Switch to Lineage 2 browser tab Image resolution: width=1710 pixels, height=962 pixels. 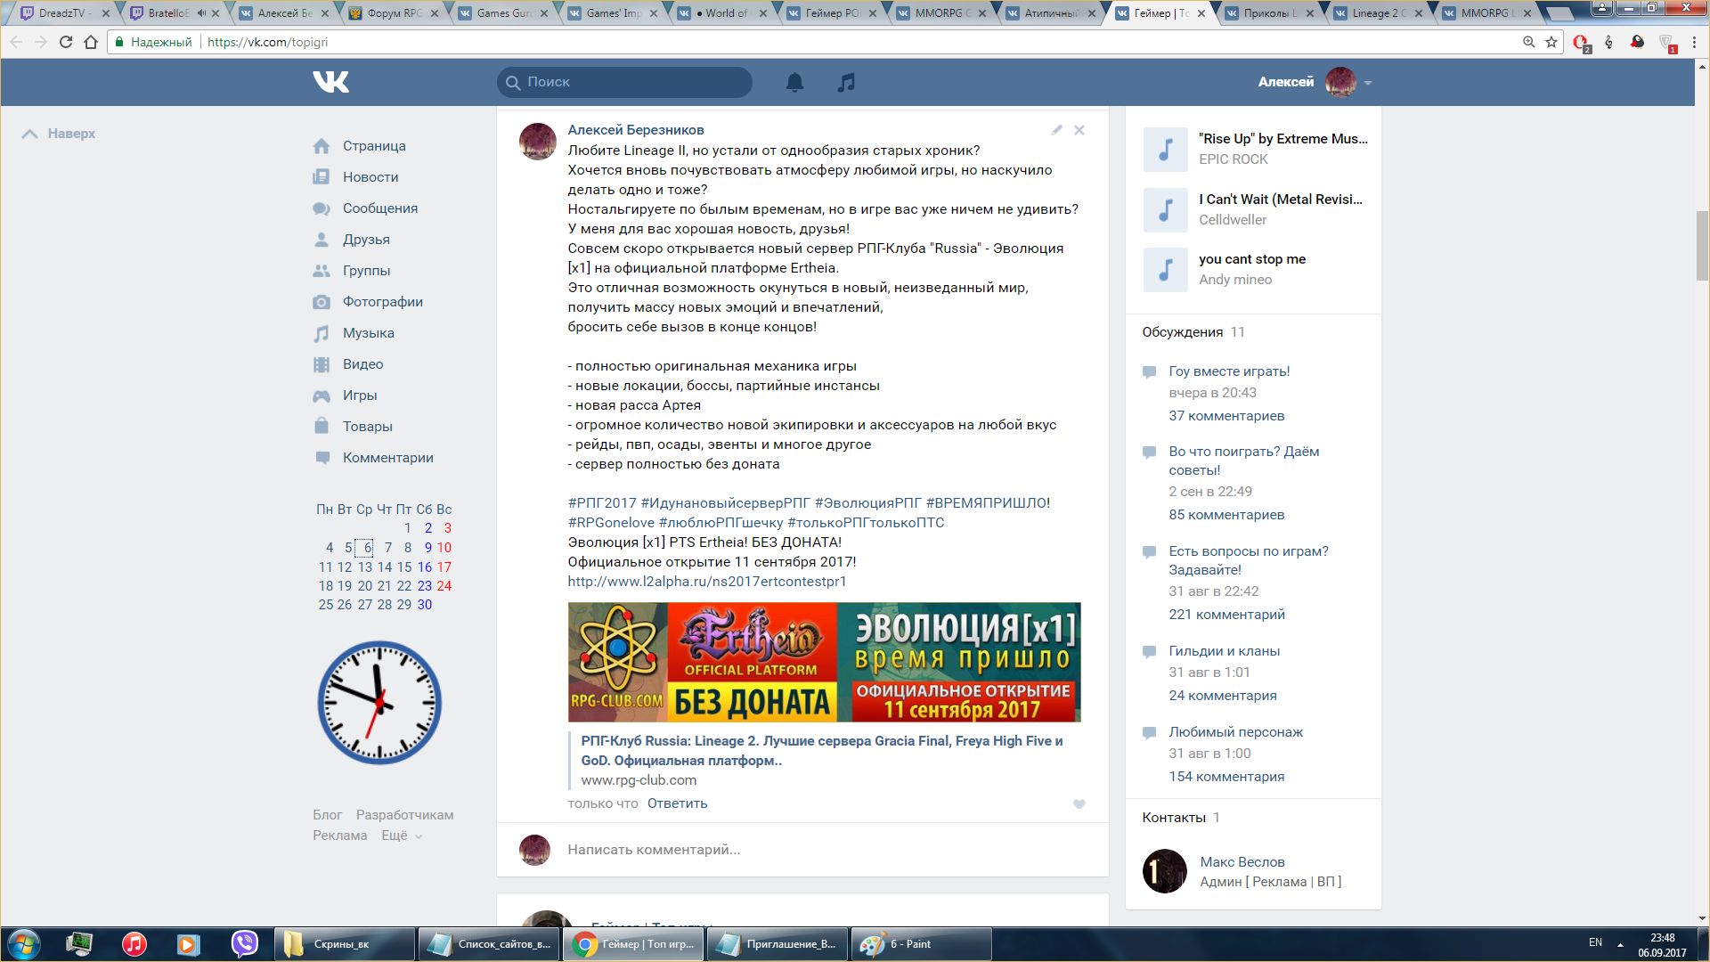click(x=1379, y=13)
